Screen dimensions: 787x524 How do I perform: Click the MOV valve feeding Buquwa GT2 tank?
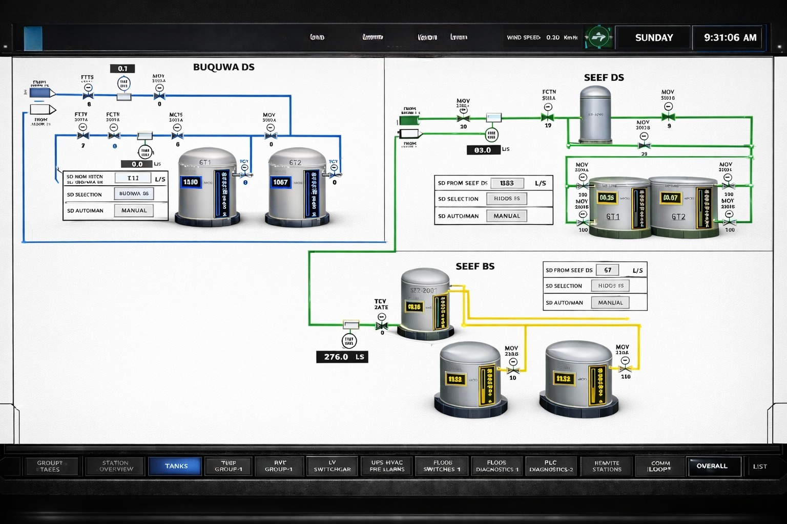(x=271, y=136)
